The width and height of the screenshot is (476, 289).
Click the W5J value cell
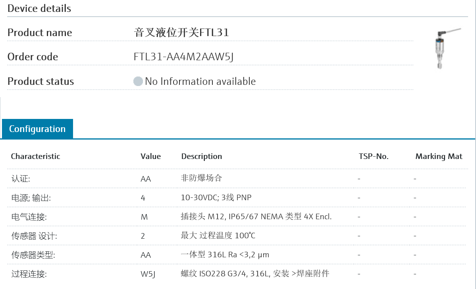[x=148, y=274]
